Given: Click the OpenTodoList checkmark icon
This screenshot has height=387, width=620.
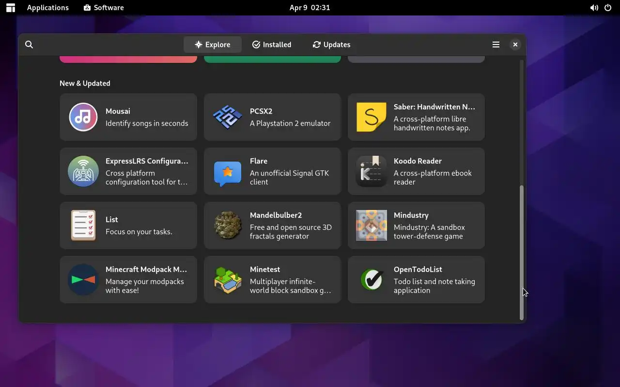Looking at the screenshot, I should click(372, 280).
